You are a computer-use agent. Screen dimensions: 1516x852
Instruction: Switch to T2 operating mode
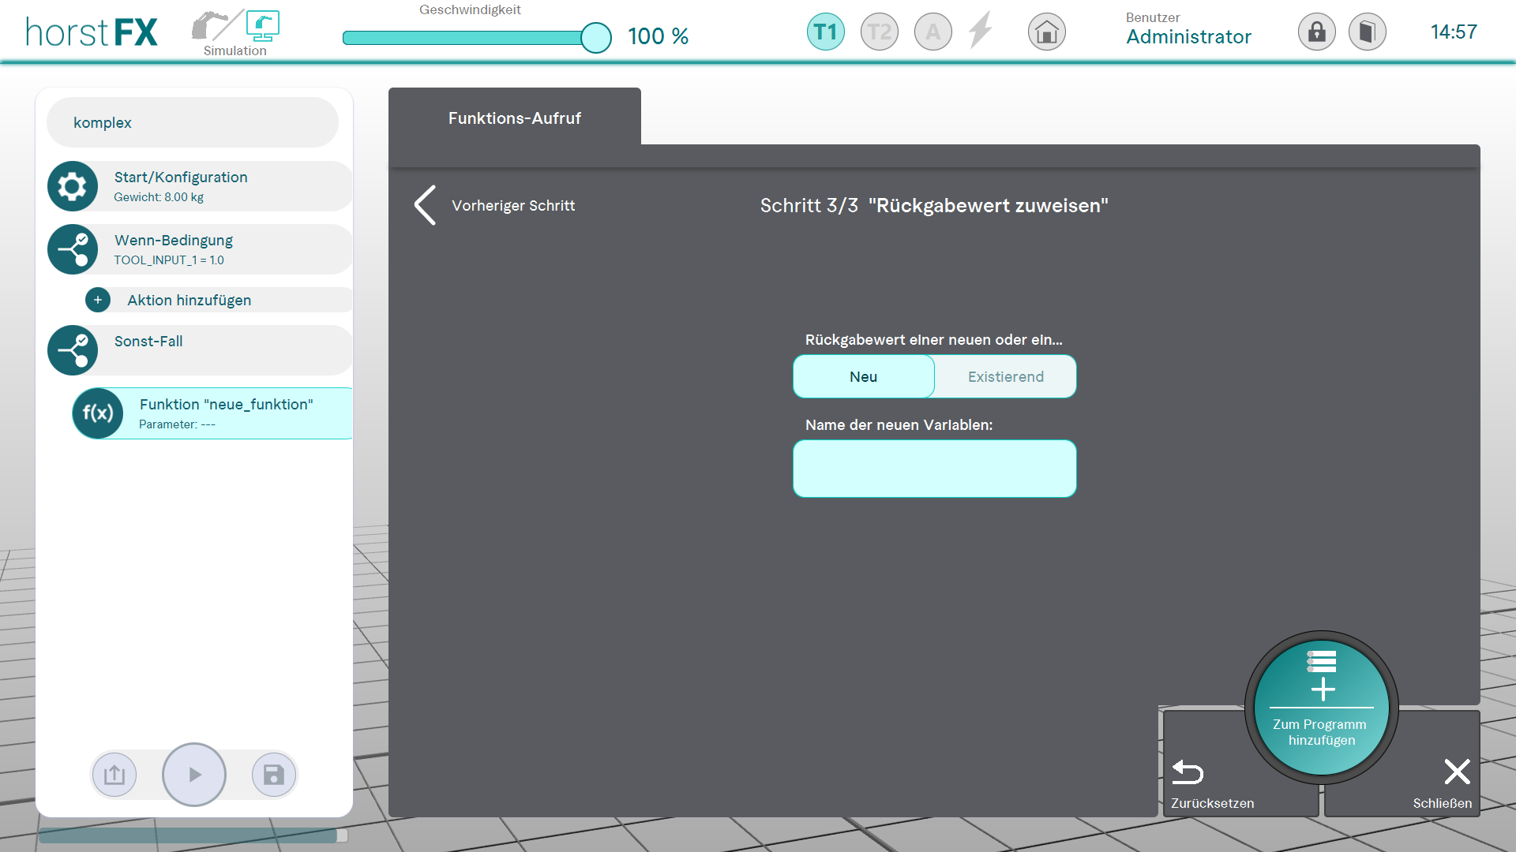point(879,32)
